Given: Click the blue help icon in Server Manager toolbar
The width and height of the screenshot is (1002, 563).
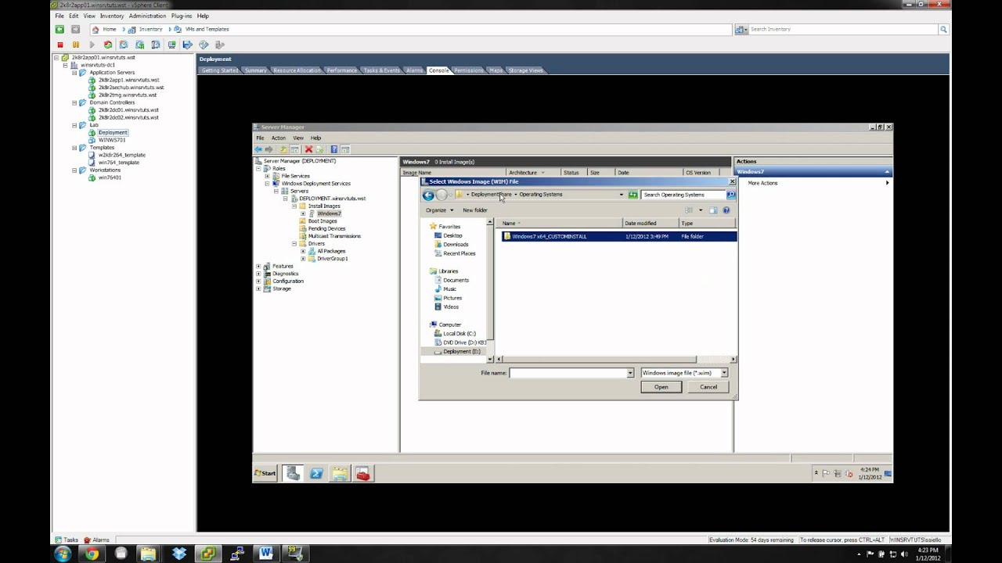Looking at the screenshot, I should click(333, 149).
